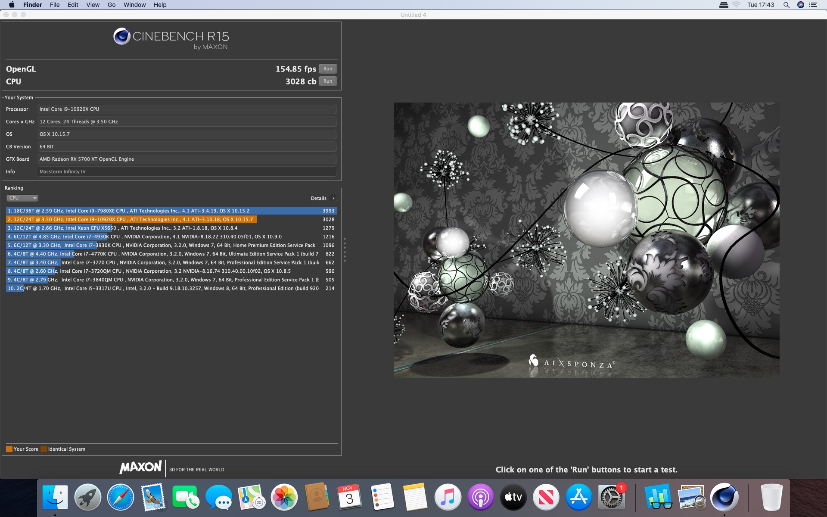Open the Window menu
827x517 pixels.
click(x=134, y=5)
